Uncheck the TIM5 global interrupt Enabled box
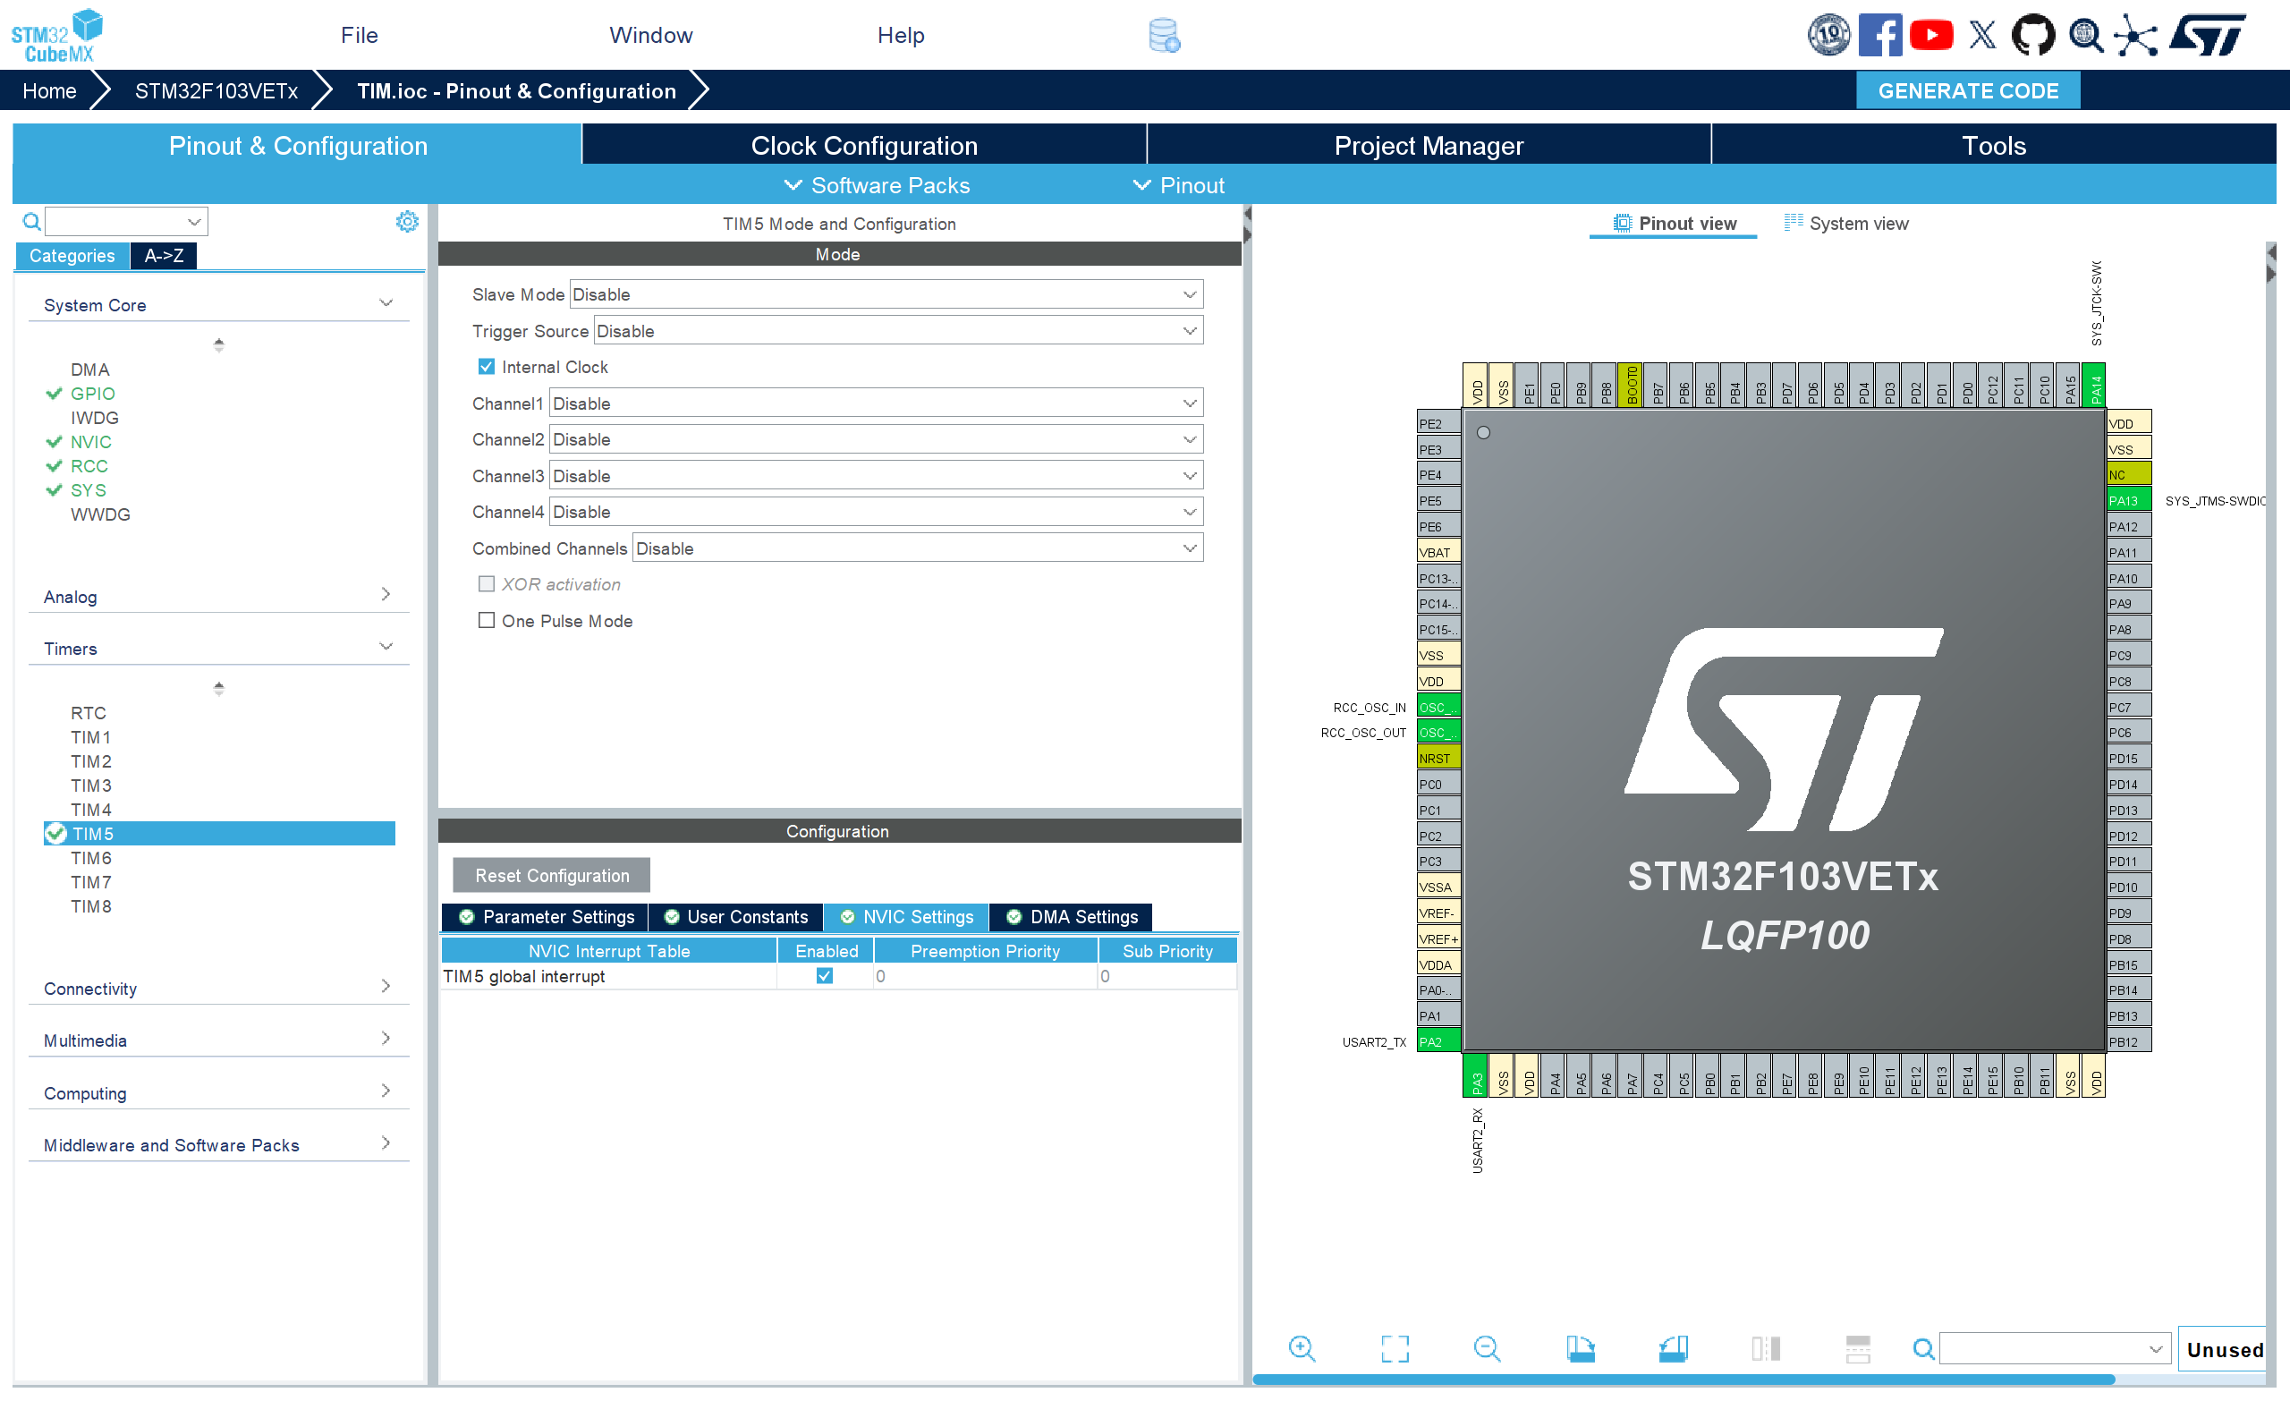The height and width of the screenshot is (1401, 2290). [825, 976]
